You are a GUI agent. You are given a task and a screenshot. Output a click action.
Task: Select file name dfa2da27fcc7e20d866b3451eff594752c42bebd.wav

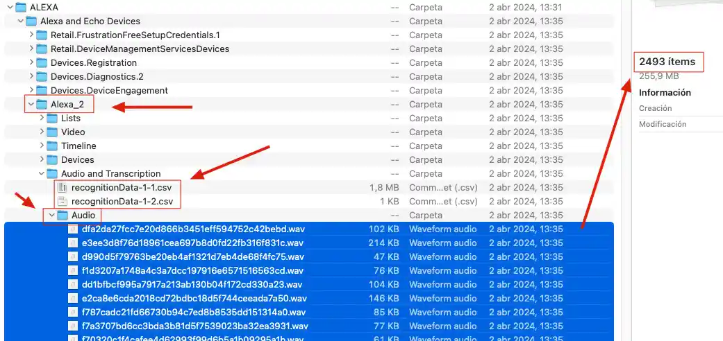(x=193, y=229)
